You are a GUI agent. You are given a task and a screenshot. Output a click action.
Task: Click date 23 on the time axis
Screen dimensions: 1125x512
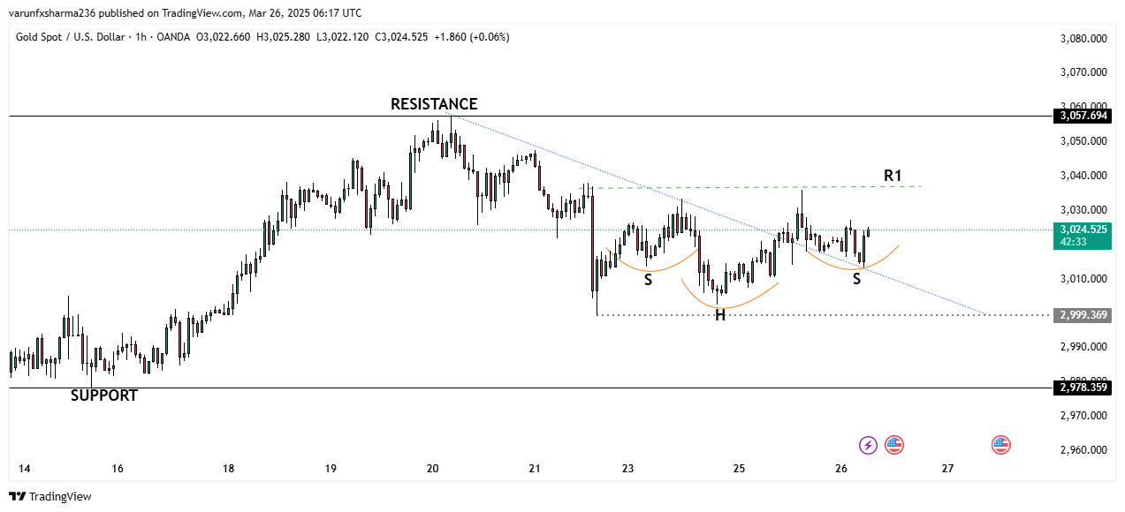coord(627,469)
